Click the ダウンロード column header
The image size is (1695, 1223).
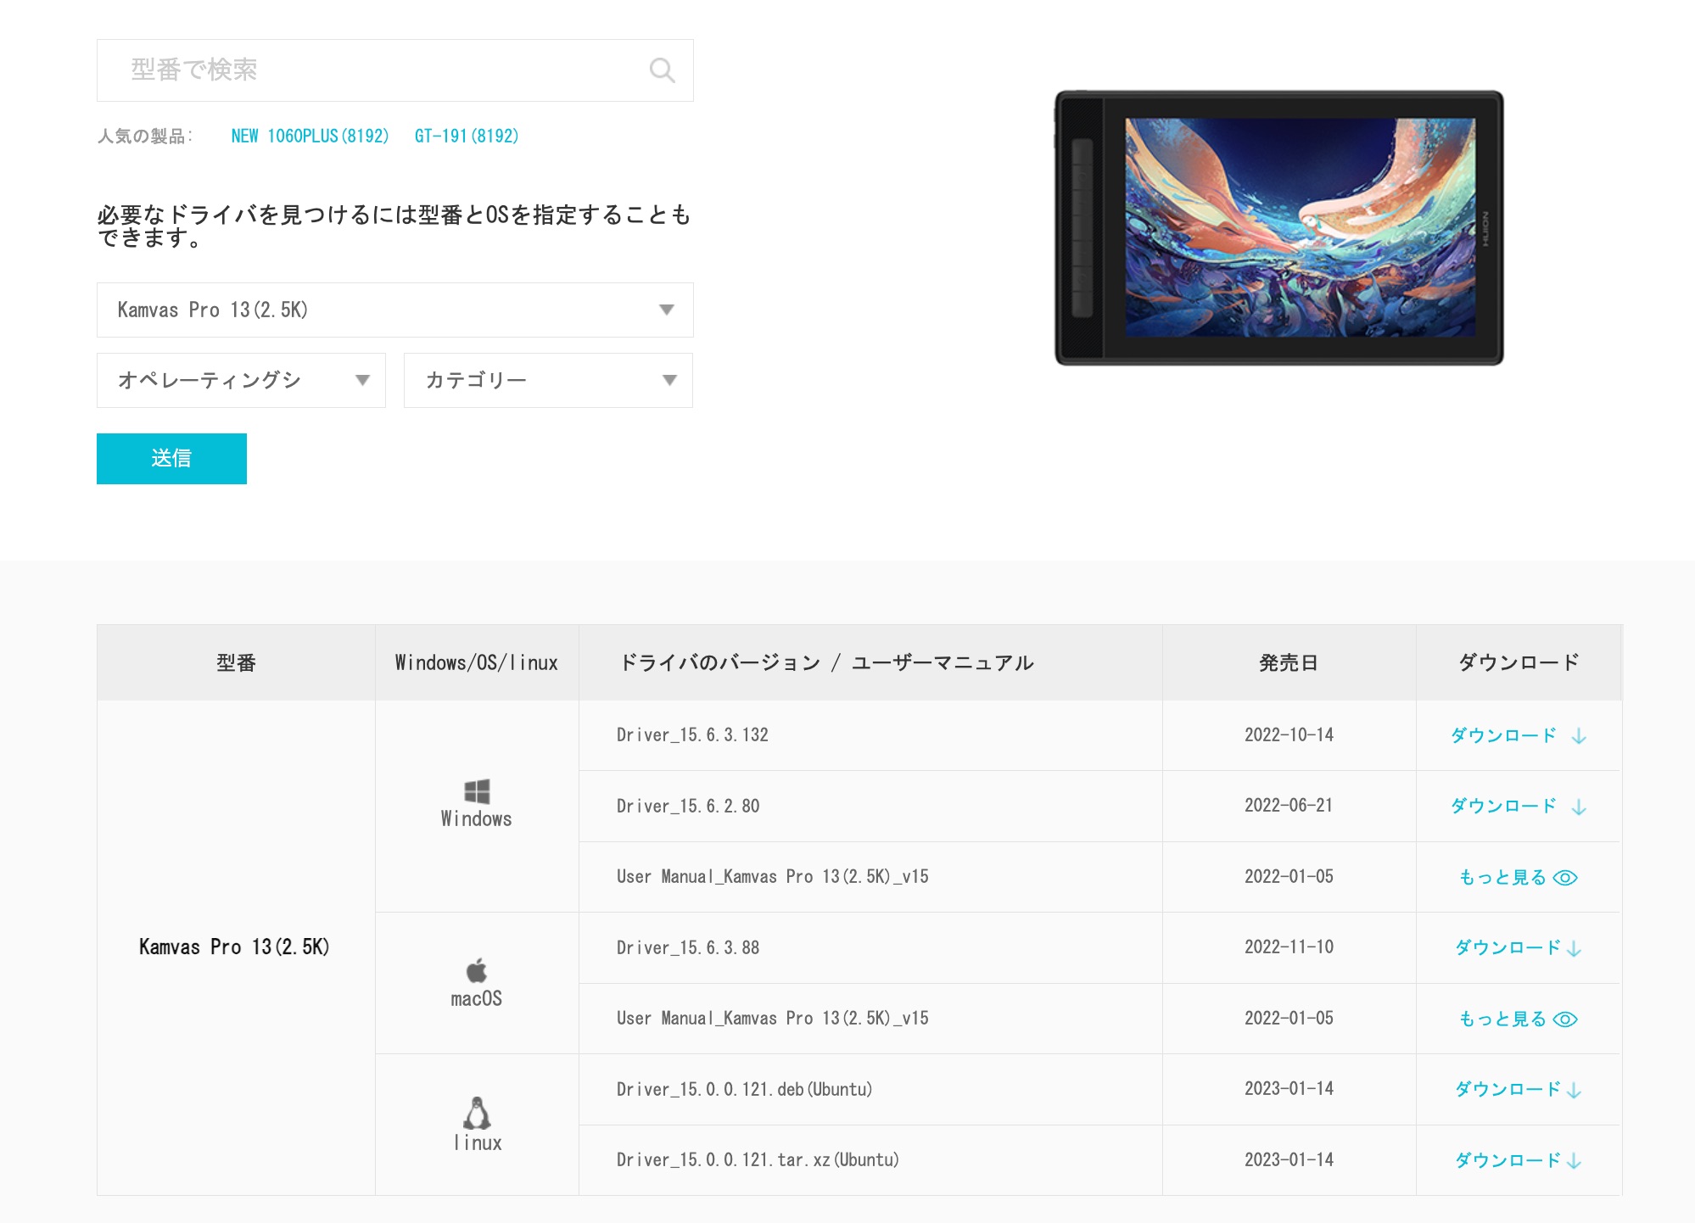click(x=1519, y=663)
